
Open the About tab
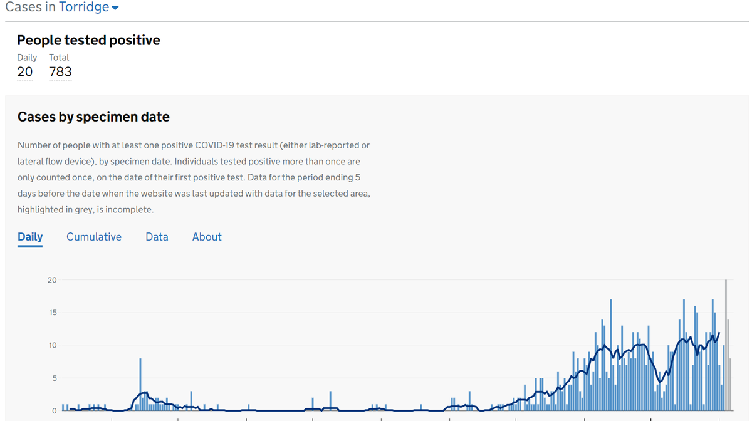pyautogui.click(x=207, y=237)
